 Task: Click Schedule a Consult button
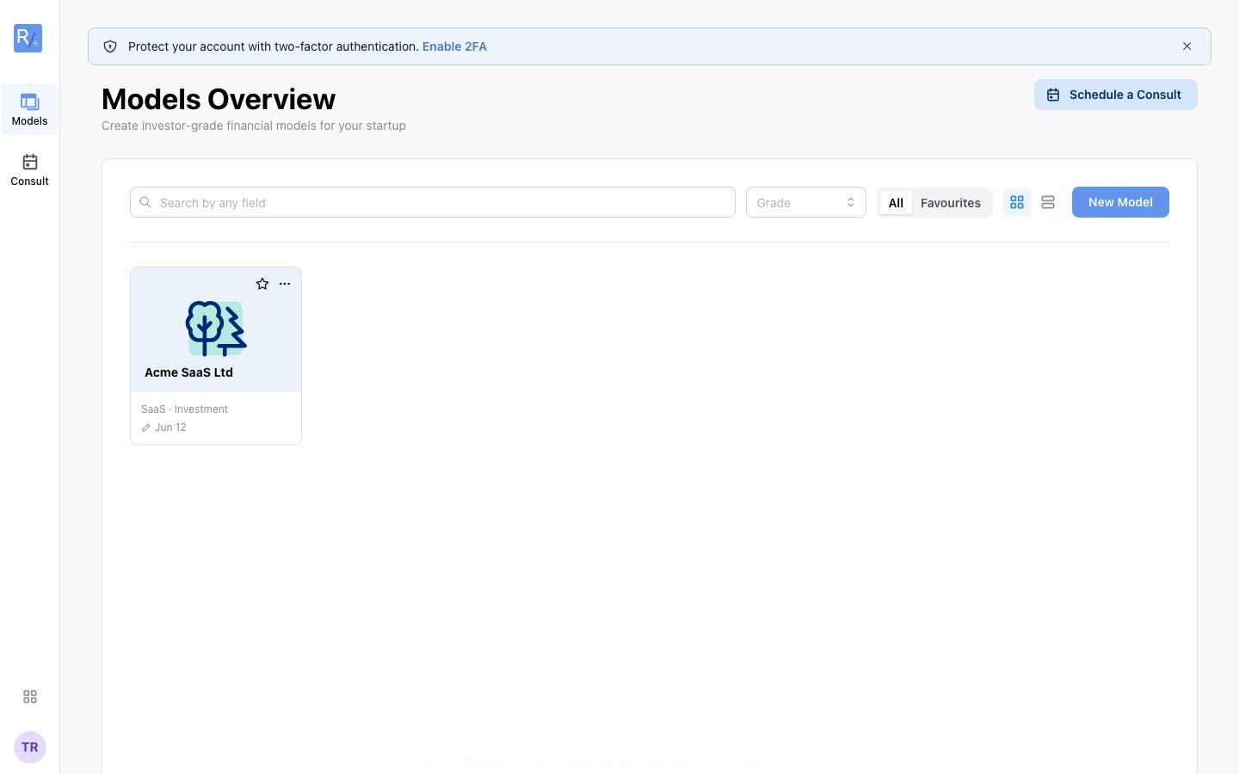coord(1115,95)
